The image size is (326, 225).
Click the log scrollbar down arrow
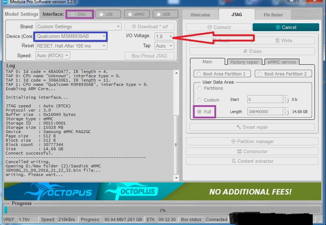176,178
